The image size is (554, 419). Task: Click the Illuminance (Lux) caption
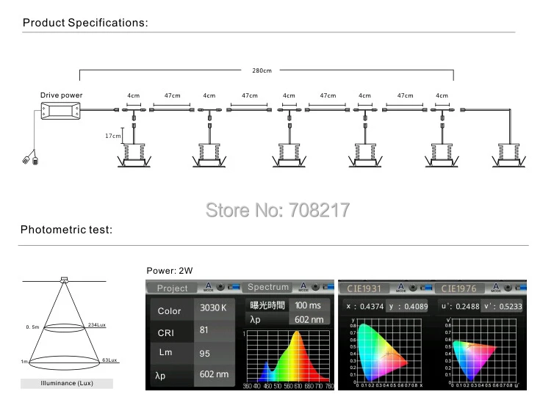tap(67, 383)
